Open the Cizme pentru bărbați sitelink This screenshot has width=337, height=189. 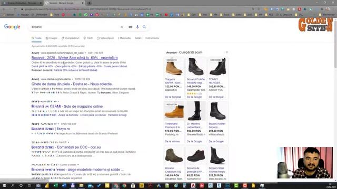tap(115, 67)
